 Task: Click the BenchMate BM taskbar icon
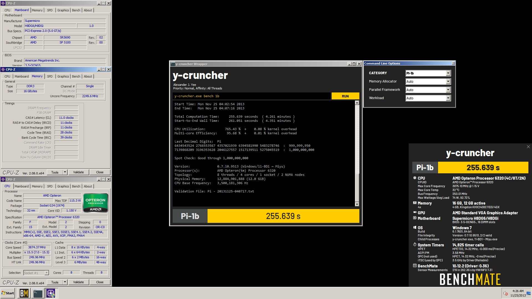point(24,293)
